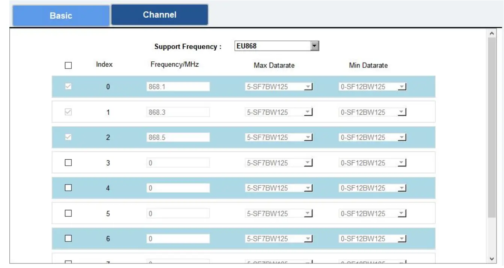
Task: Open Max Datarate dropdown for index 6
Action: coord(279,239)
